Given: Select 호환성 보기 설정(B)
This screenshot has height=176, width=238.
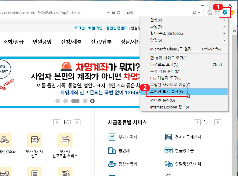Looking at the screenshot, I should [x=184, y=92].
